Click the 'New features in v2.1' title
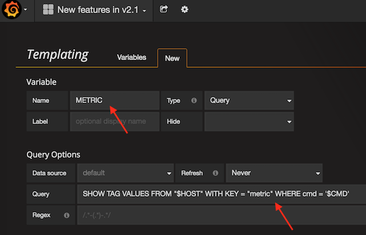This screenshot has height=235, width=366. [98, 10]
